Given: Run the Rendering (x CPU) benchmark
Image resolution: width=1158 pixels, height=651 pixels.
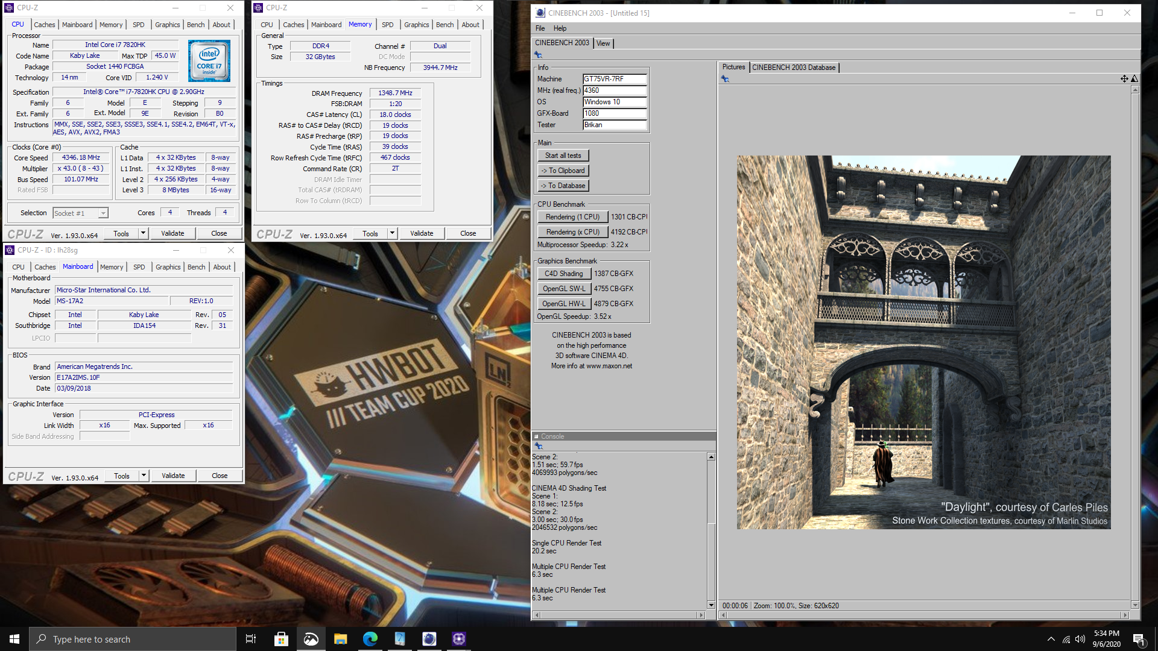Looking at the screenshot, I should (572, 232).
